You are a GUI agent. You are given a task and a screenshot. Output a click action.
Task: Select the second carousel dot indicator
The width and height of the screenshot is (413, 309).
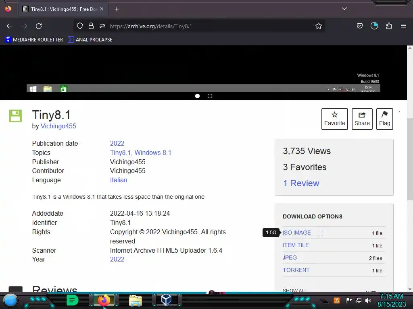(210, 96)
